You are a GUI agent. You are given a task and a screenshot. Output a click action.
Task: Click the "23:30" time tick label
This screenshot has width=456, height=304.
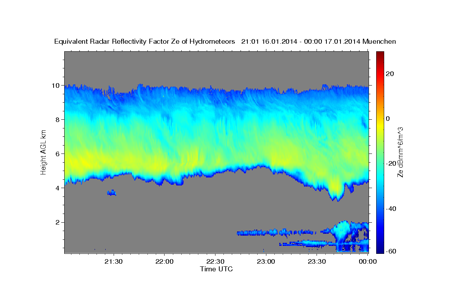tap(317, 261)
